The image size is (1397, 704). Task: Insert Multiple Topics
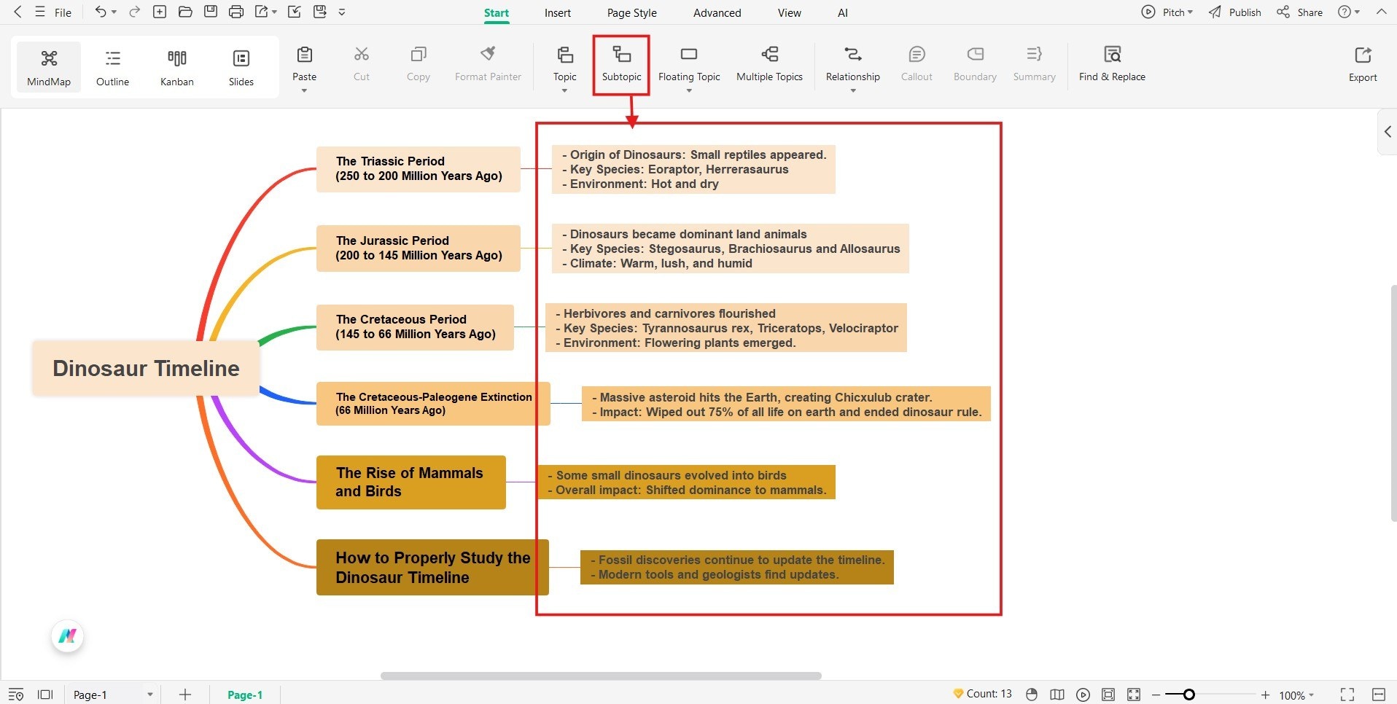pyautogui.click(x=769, y=64)
